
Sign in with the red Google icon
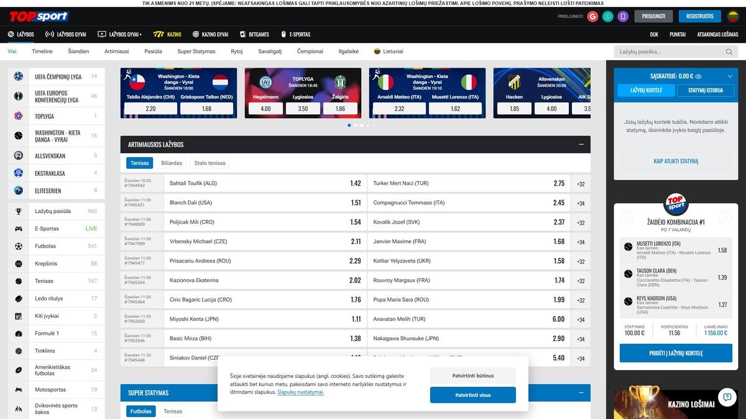click(592, 16)
